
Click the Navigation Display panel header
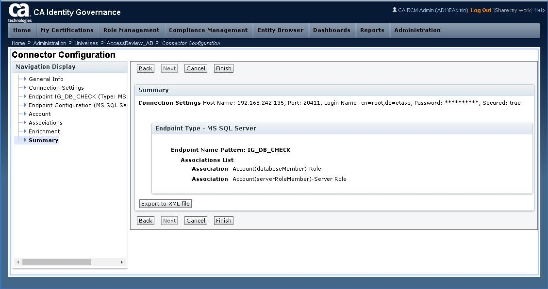pyautogui.click(x=70, y=66)
